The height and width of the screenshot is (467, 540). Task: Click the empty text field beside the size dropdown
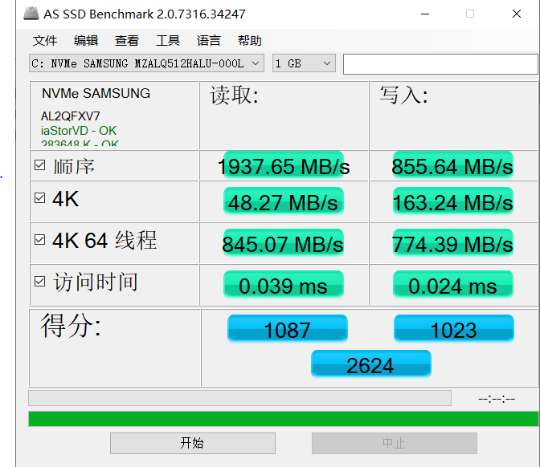click(440, 63)
